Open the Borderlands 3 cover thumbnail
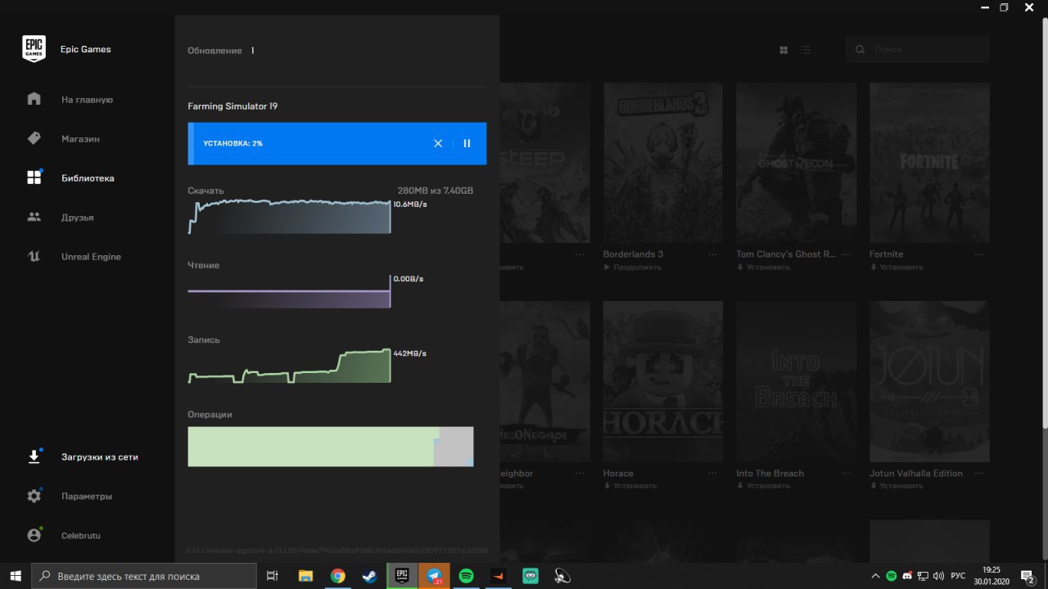Viewport: 1048px width, 589px height. tap(663, 162)
